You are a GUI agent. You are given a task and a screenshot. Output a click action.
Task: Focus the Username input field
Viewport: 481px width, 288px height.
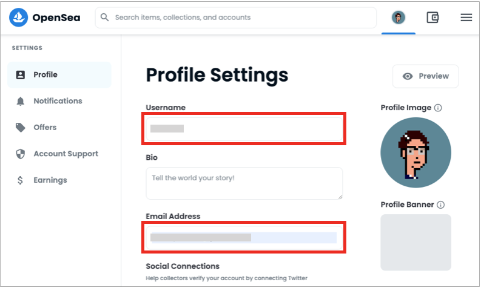(244, 128)
